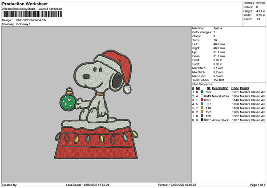Select stitch count '6091' in row 3
The height and width of the screenshot is (188, 267).
[207, 100]
